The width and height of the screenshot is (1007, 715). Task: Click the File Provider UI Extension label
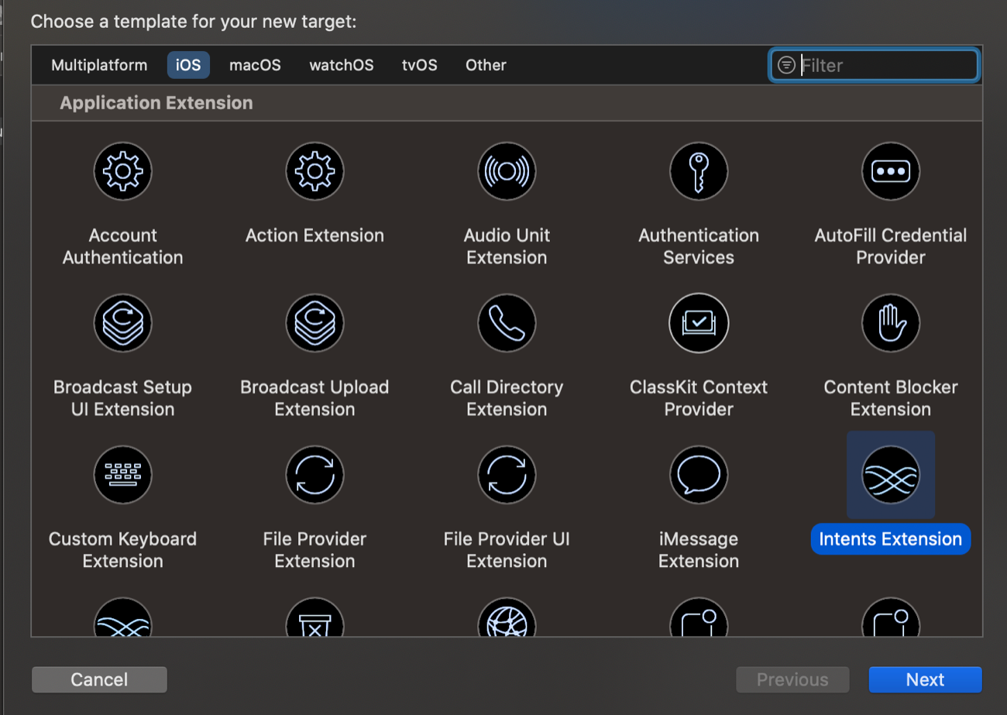click(507, 550)
